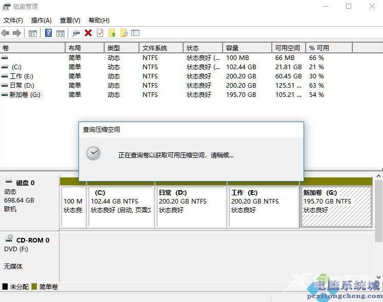Open the 文件(F) menu
The image size is (383, 302).
[x=13, y=21]
